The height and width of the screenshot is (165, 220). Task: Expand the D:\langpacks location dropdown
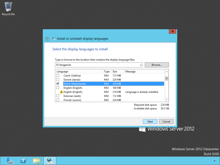(141, 65)
